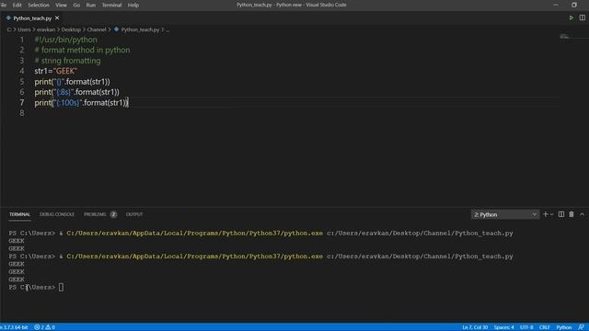Screen dimensions: 589x331
Task: Change encoding via 'UTF-8' status item
Action: pos(526,327)
